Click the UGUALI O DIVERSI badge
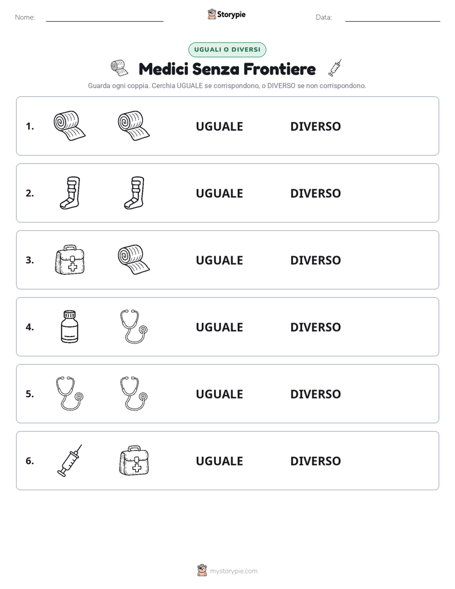Viewport: 455px width, 589px height. pyautogui.click(x=227, y=50)
